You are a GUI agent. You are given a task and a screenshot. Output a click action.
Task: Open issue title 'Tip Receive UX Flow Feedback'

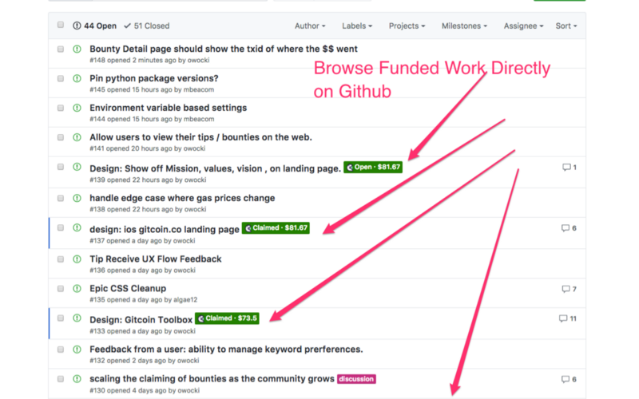click(x=156, y=259)
